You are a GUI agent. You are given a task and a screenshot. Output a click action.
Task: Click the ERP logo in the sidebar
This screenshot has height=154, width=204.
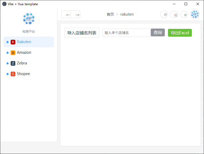[x=29, y=19]
